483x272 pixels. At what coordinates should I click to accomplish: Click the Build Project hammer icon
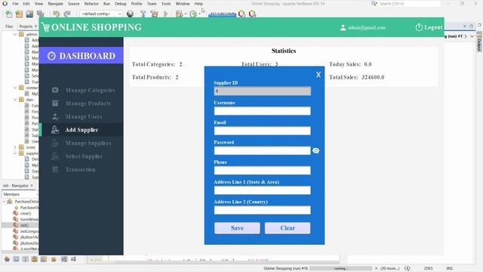click(143, 14)
